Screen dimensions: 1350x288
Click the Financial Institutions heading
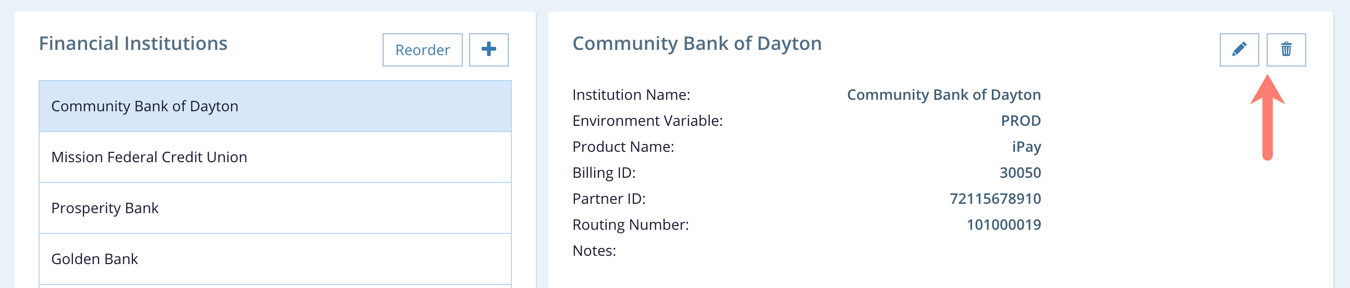(x=133, y=43)
